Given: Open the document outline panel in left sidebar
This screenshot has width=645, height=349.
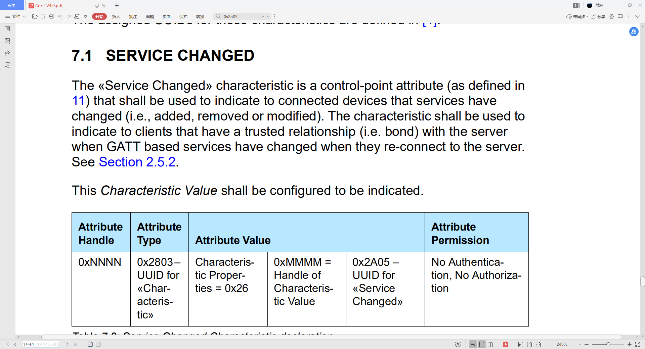Looking at the screenshot, I should coord(7,29).
